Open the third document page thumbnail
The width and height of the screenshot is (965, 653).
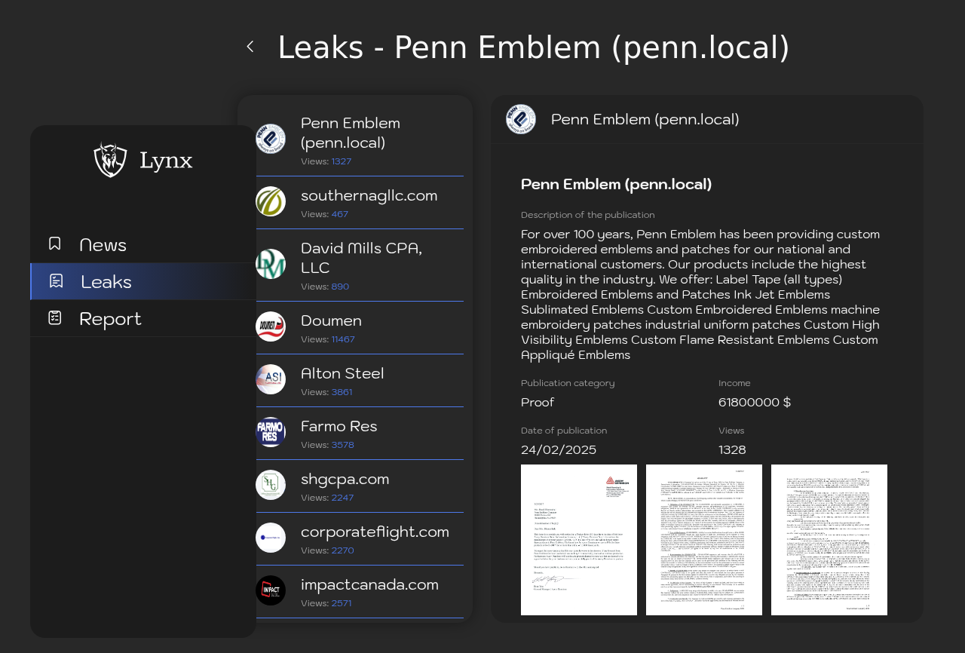pyautogui.click(x=829, y=540)
